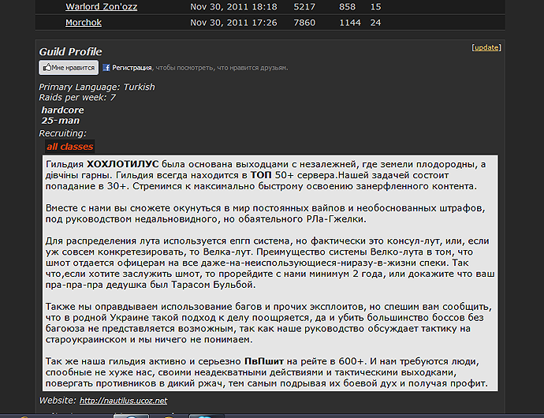Click the value 1144 in Morchok row
The height and width of the screenshot is (418, 544).
point(350,23)
